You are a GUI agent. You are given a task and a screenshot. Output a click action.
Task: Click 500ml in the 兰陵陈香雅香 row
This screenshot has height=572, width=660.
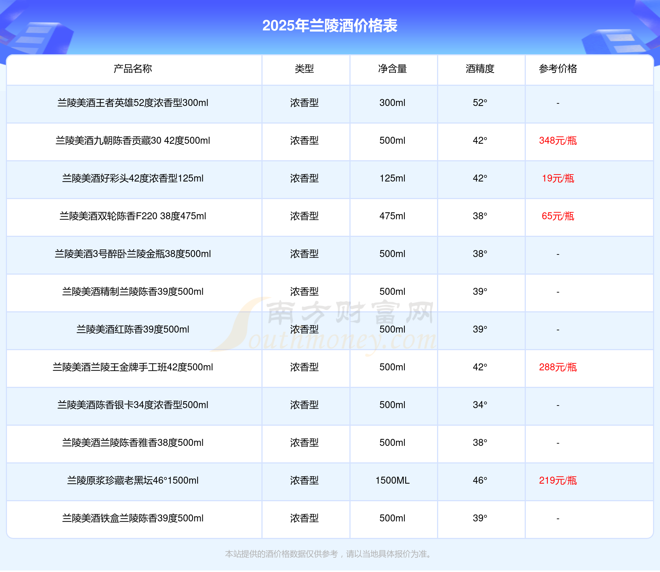coord(392,443)
